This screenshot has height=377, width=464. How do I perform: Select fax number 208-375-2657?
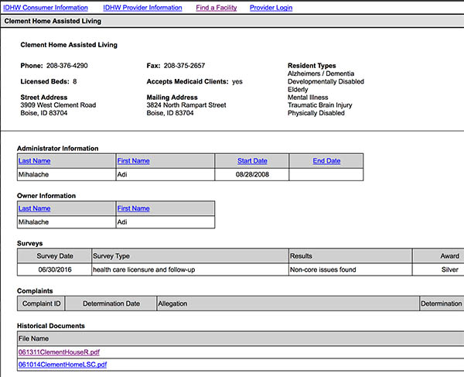[184, 66]
